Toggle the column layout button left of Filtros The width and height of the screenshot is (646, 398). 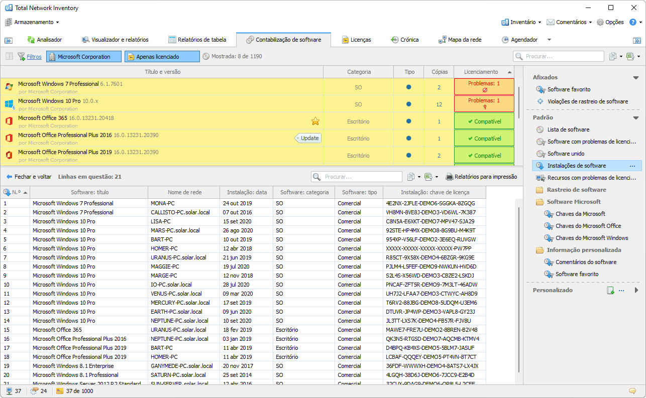9,57
